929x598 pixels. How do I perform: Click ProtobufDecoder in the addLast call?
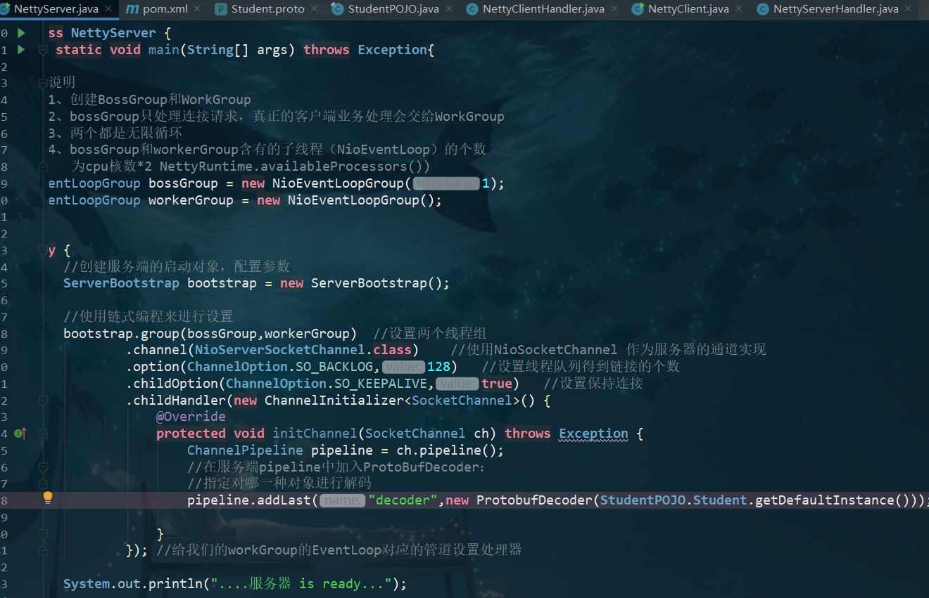[x=534, y=500]
